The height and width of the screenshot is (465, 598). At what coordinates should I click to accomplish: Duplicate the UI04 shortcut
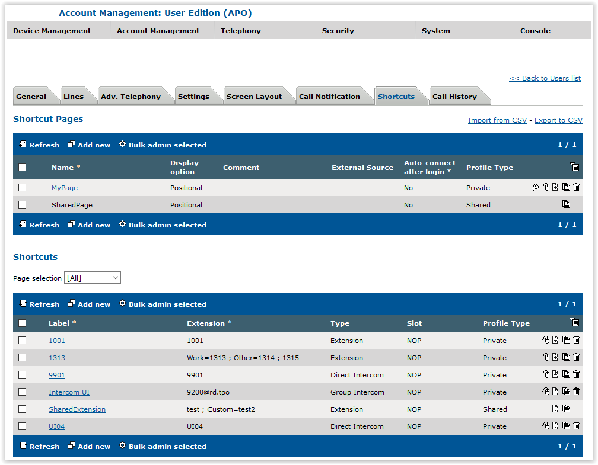[566, 426]
